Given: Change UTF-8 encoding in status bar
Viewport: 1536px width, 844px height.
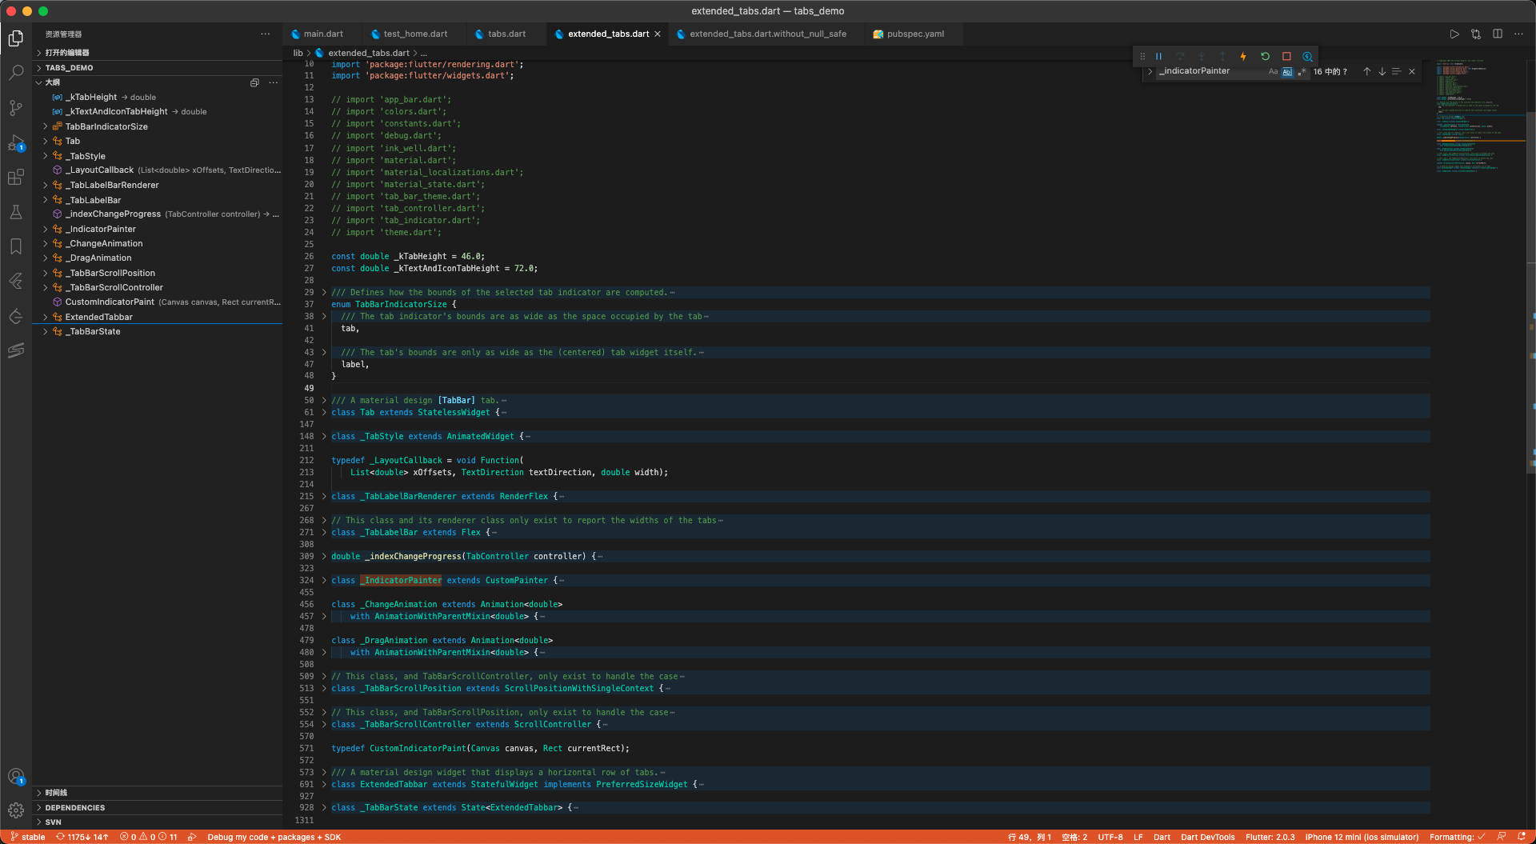Looking at the screenshot, I should [x=1110, y=837].
